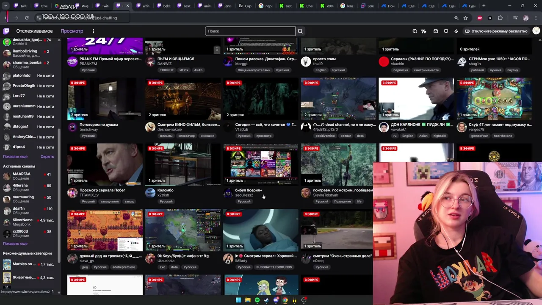
Task: Open notifications inbox icon
Action: [435, 31]
